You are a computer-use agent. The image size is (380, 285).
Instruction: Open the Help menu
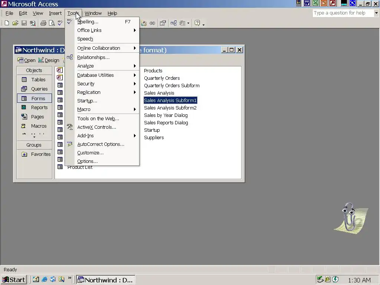tap(112, 13)
